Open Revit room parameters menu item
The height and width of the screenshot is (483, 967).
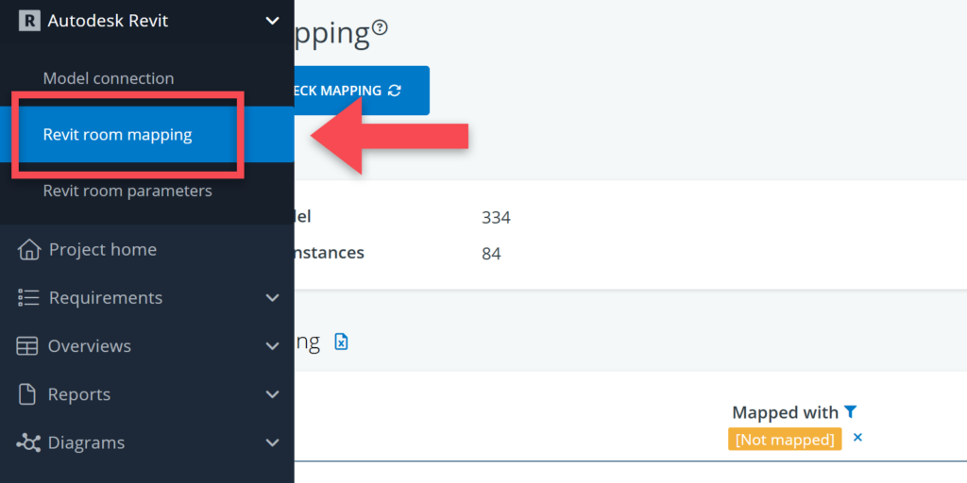(127, 191)
